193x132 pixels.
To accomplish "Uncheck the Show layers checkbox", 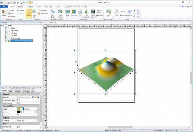I will [19, 103].
